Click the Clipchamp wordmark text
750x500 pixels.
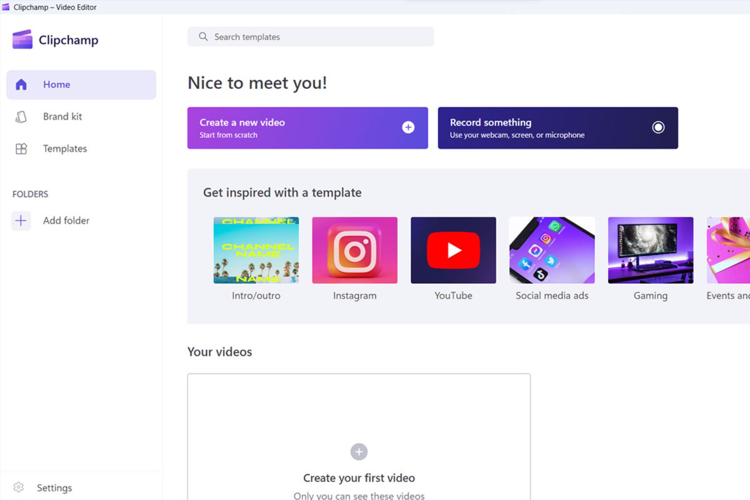68,40
